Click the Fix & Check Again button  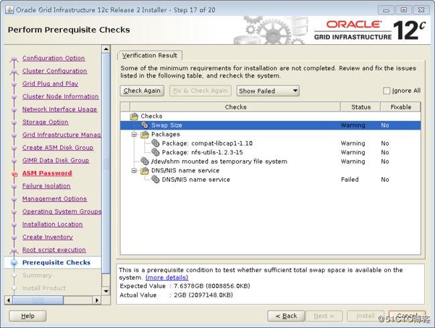[200, 91]
